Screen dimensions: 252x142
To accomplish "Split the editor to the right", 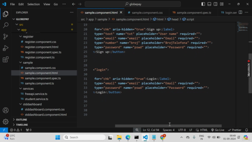I will 241,12.
